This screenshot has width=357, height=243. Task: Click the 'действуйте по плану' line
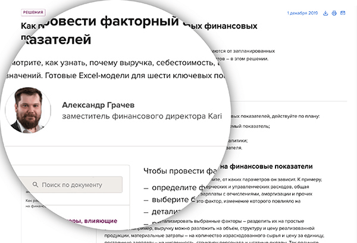coord(286,116)
